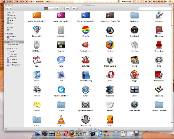
Task: Open the Edit menu
Action: pos(22,1)
